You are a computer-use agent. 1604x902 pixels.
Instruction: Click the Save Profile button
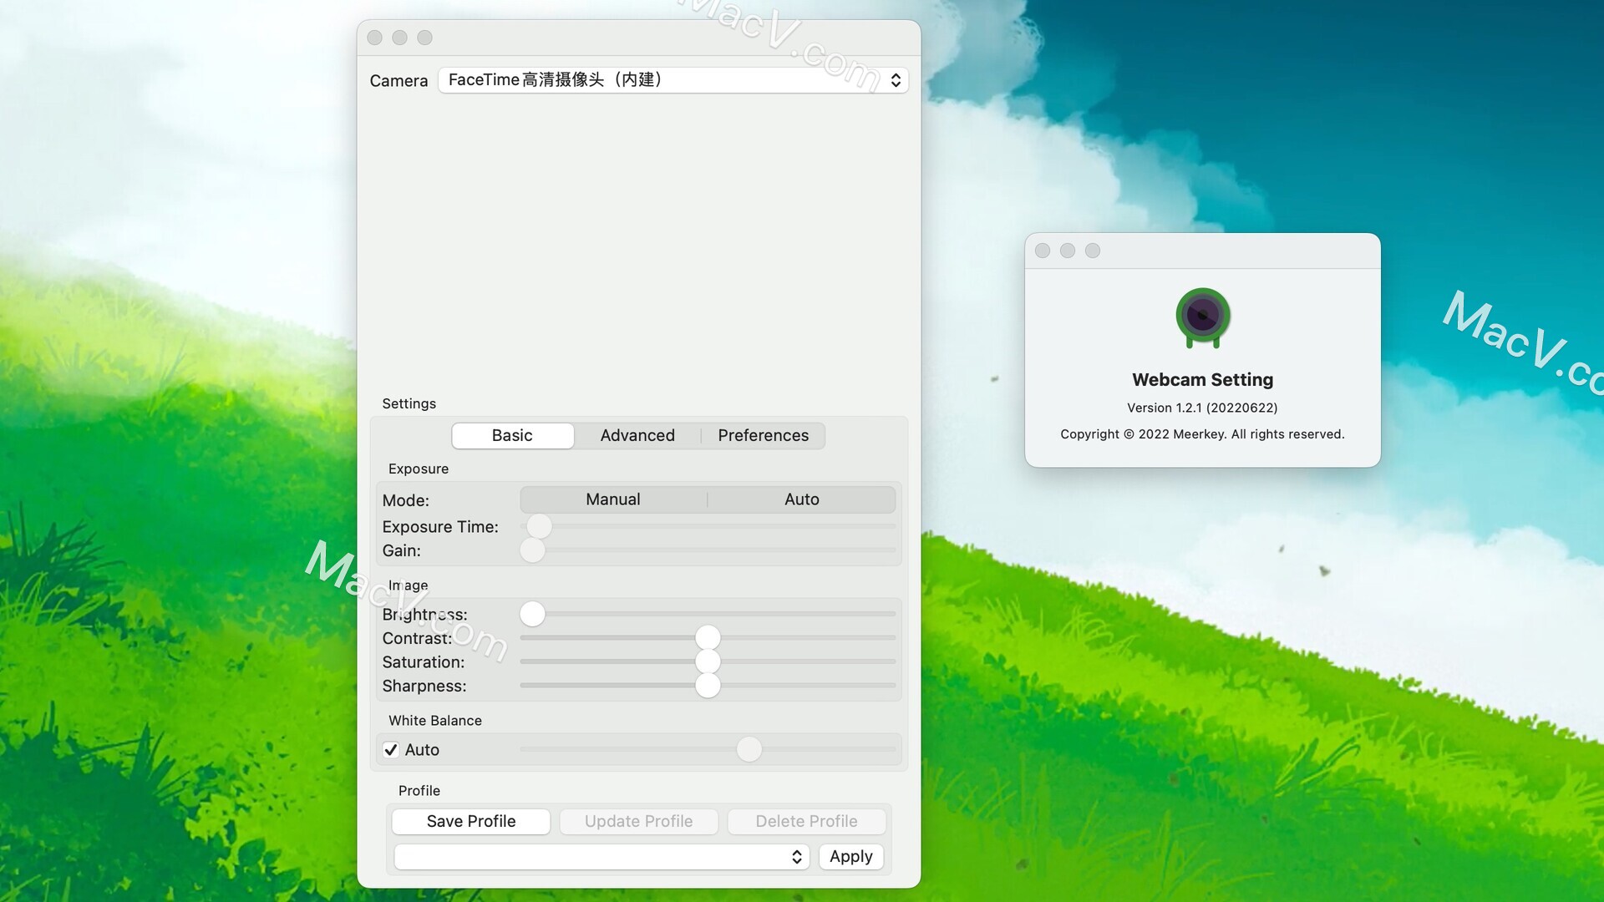coord(470,822)
